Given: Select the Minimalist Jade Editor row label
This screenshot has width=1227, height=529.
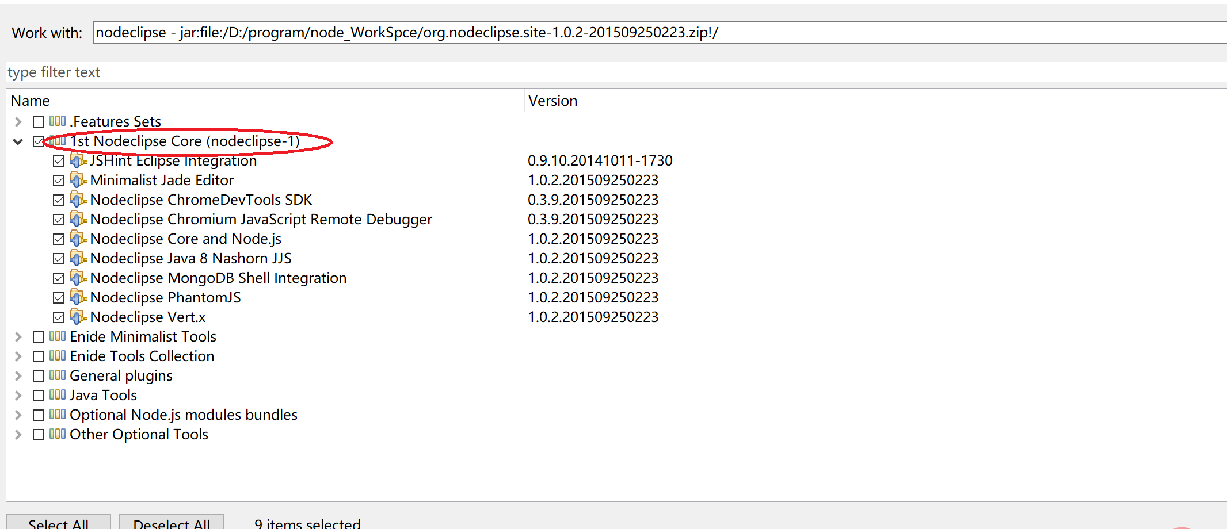Looking at the screenshot, I should (162, 180).
